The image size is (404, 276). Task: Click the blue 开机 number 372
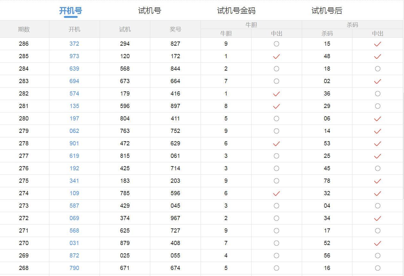[74, 44]
